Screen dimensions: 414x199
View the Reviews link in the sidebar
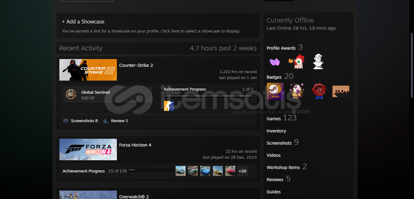tap(275, 180)
